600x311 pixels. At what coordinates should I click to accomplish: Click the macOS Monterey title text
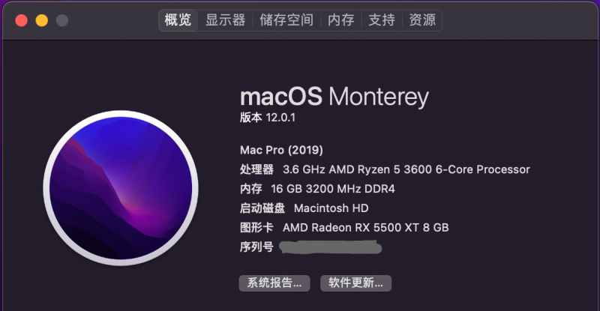coord(334,96)
